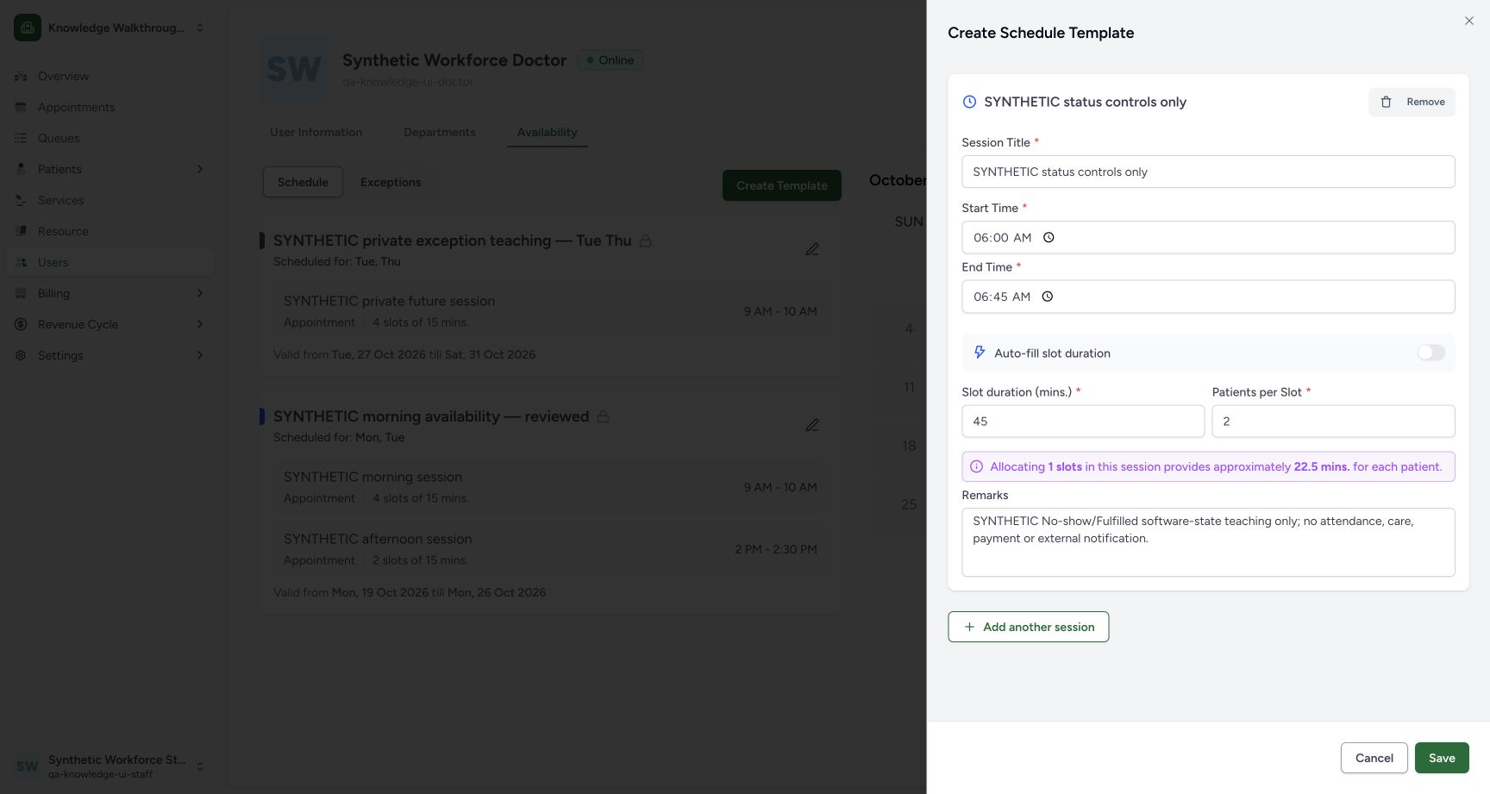Click the lock icon beside private exception teaching

pyautogui.click(x=645, y=241)
